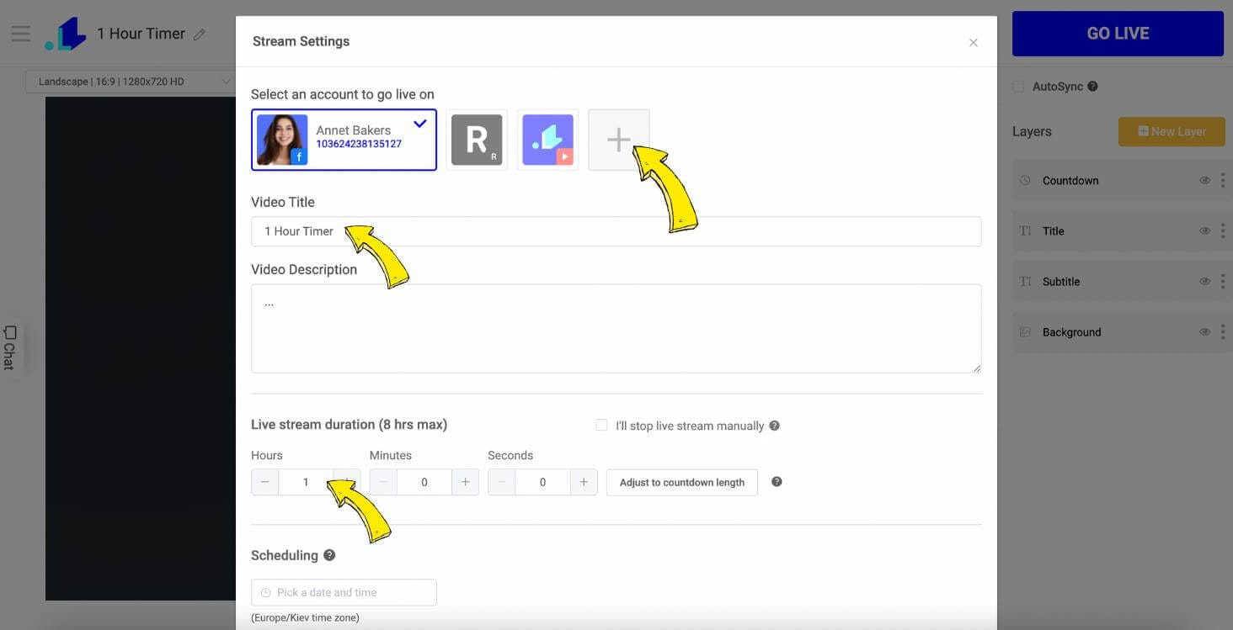Click the 1 Hour Timer project name
The height and width of the screenshot is (630, 1233).
[141, 34]
